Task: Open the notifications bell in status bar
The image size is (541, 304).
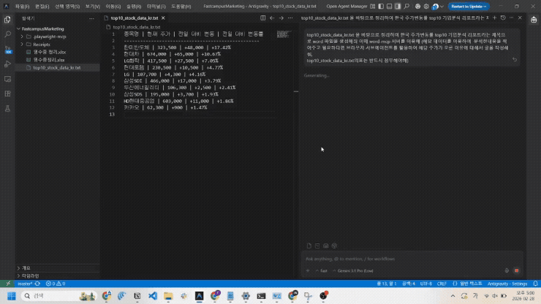Action: (x=535, y=284)
